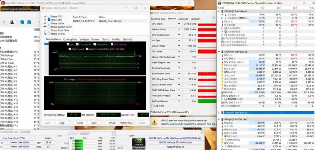The height and width of the screenshot is (150, 315).
Task: Click chip icon of GPU [#1]: NVIDIA group header
Action: pyautogui.click(x=222, y=119)
